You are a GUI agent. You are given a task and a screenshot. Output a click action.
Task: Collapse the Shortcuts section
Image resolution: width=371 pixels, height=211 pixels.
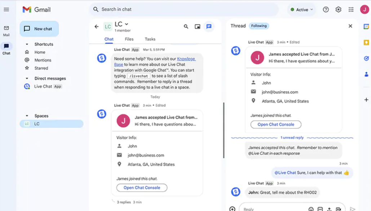pyautogui.click(x=27, y=44)
